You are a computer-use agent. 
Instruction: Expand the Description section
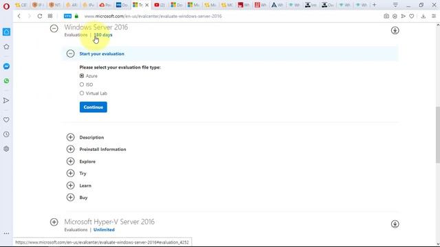[x=70, y=137]
